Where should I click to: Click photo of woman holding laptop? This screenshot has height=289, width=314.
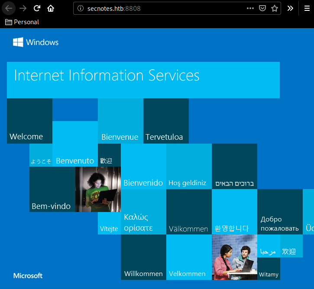pos(98,189)
